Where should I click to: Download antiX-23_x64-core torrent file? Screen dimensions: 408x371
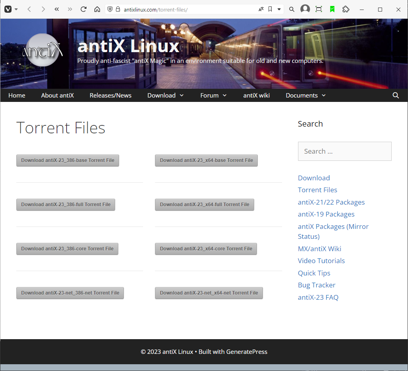[x=206, y=249]
